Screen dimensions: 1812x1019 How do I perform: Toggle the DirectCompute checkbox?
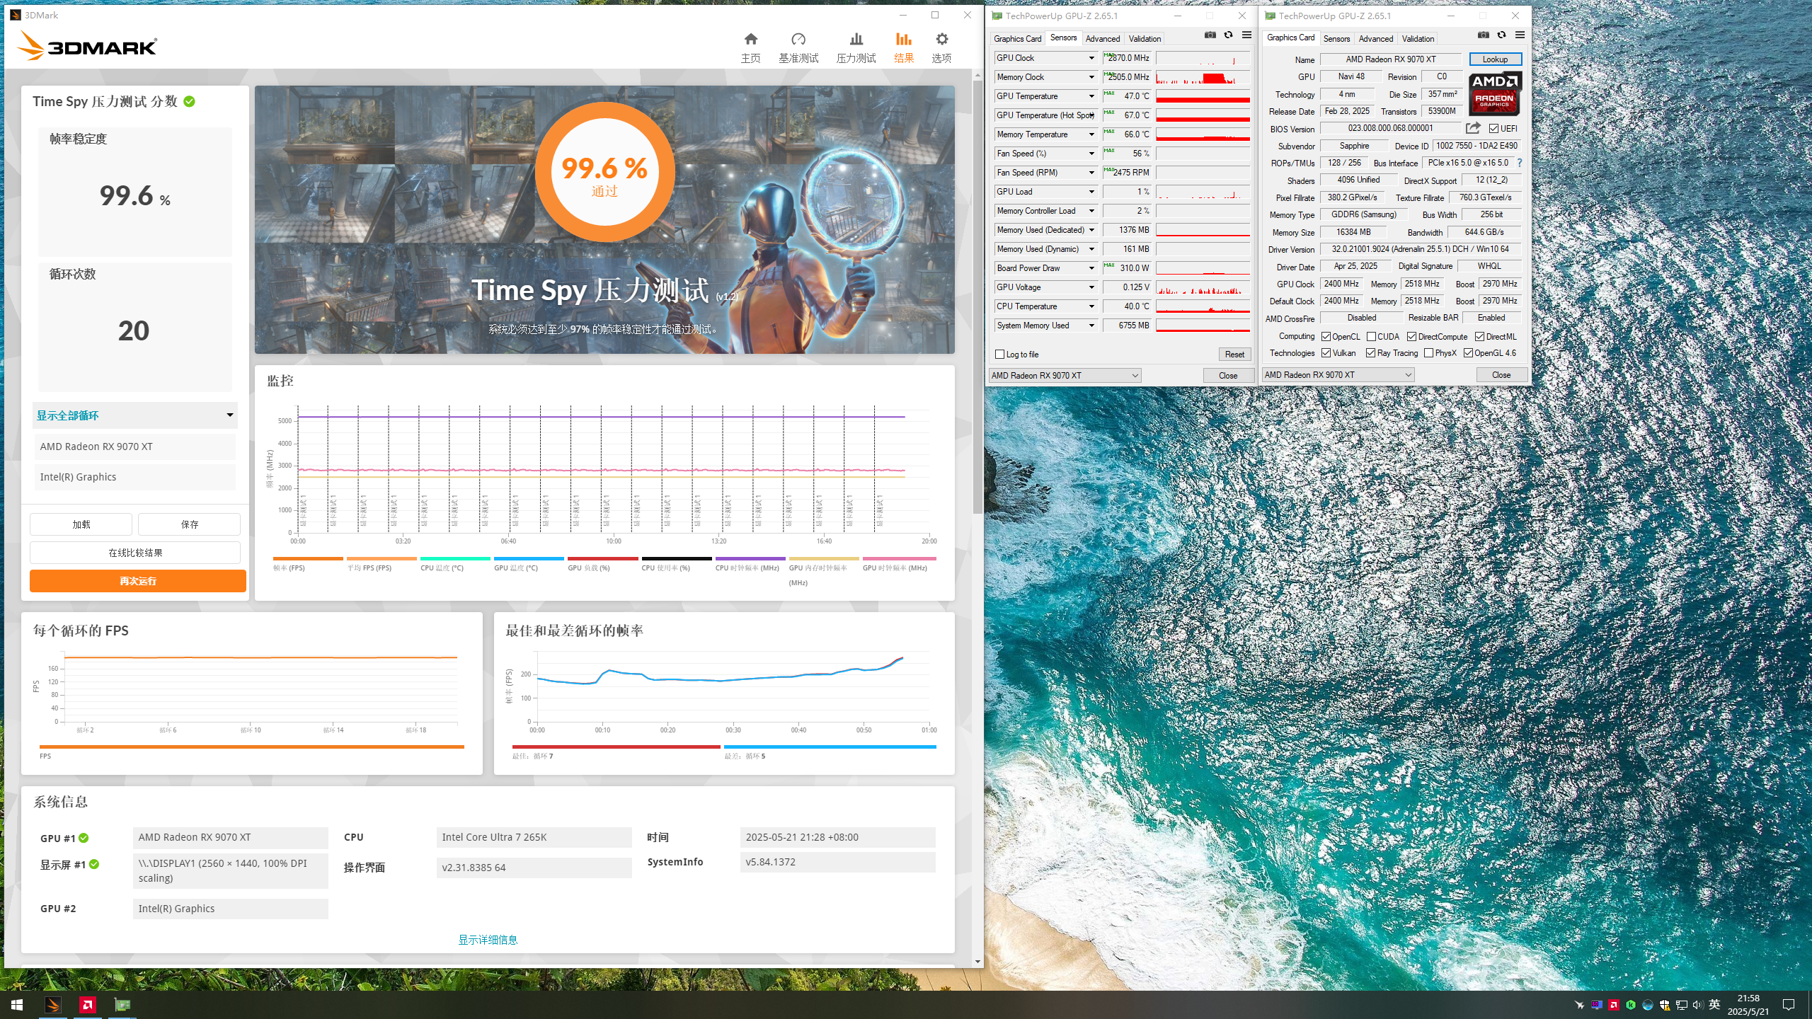coord(1411,337)
